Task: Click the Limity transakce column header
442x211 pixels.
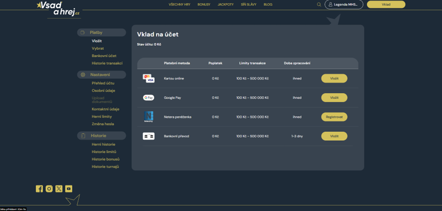Action: (252, 63)
